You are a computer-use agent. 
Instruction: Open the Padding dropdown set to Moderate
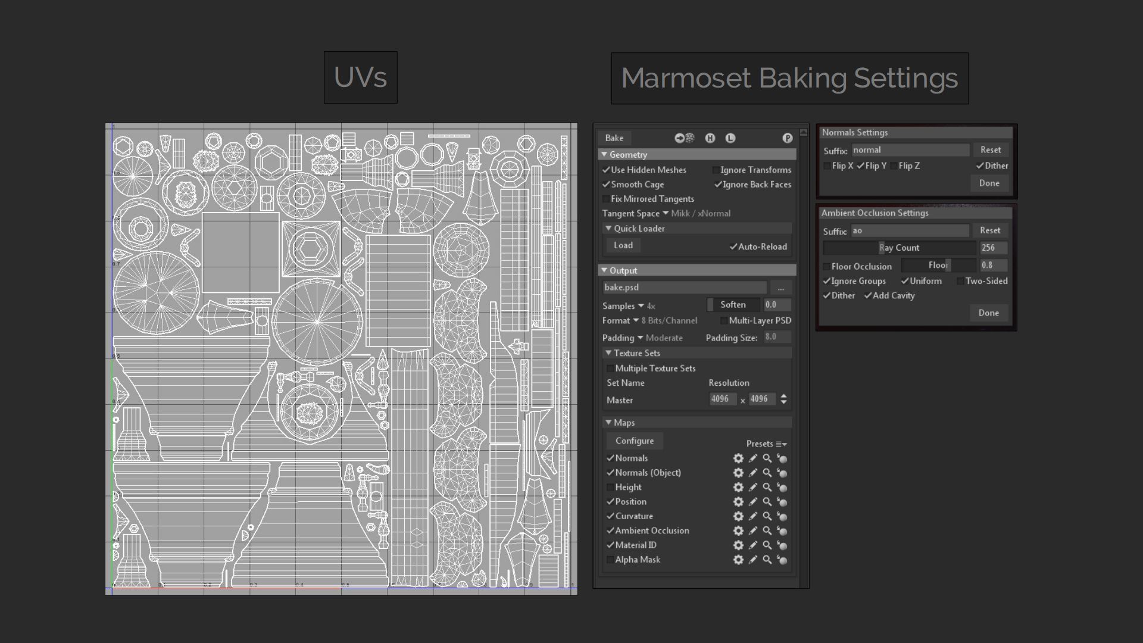(641, 338)
